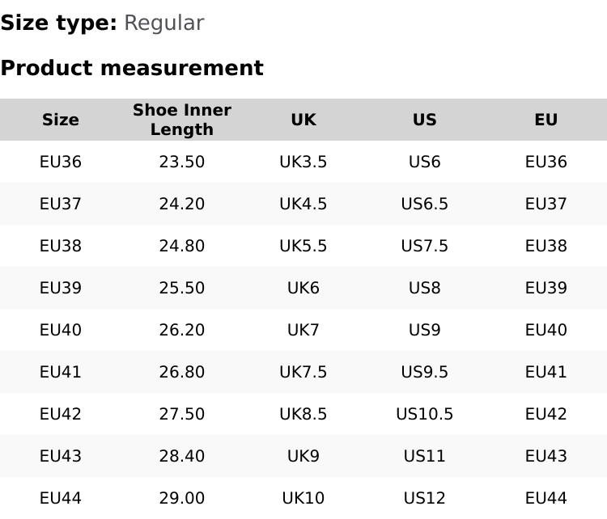Click the Regular size type text
Viewport: 607px width, 519px height.
click(163, 23)
